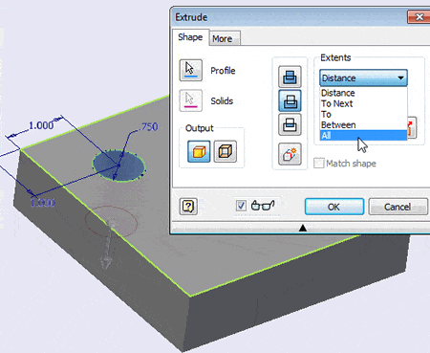Collapse the dialog with the bottom triangle
This screenshot has width=430, height=353.
click(303, 228)
